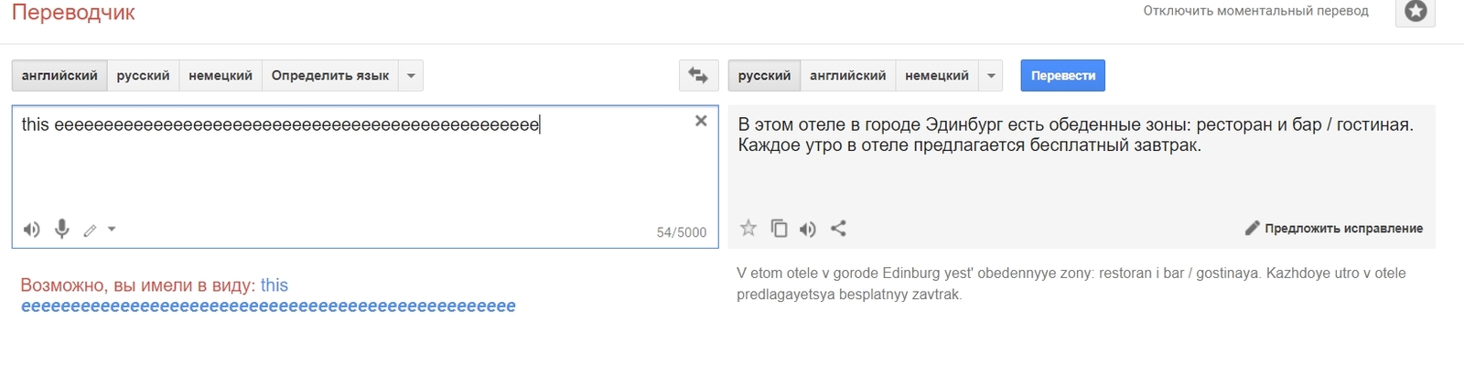Copy the translated text
Viewport: 1464px width, 365px height.
click(x=779, y=229)
